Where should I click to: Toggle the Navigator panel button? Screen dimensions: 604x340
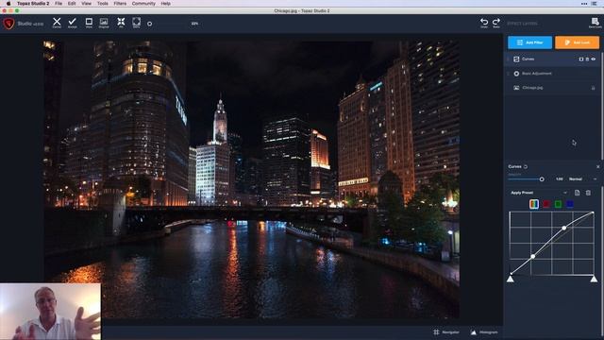[x=446, y=331]
